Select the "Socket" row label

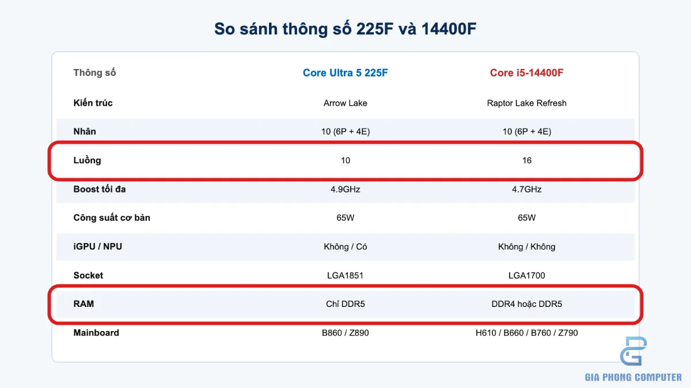tap(88, 275)
